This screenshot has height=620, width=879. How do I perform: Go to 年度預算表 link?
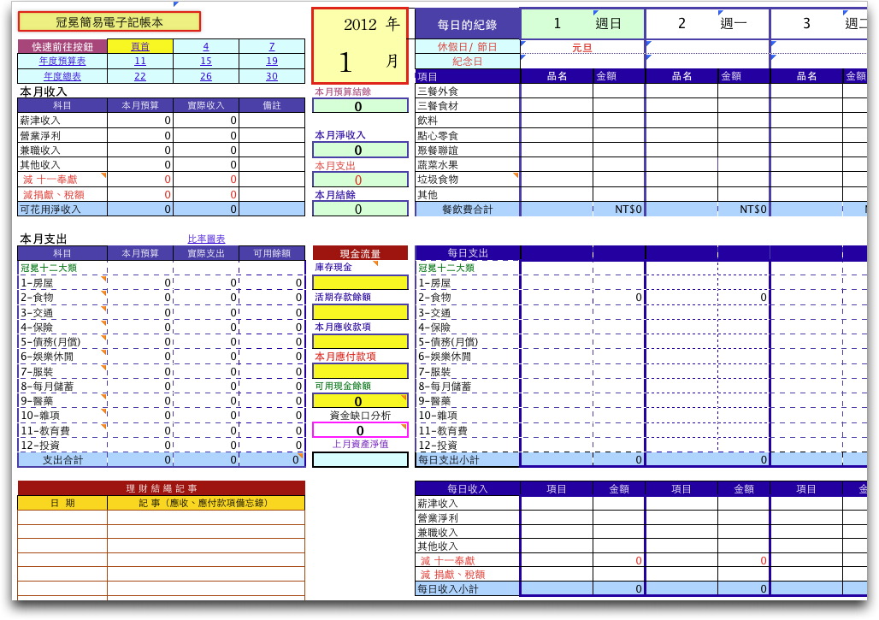62,61
